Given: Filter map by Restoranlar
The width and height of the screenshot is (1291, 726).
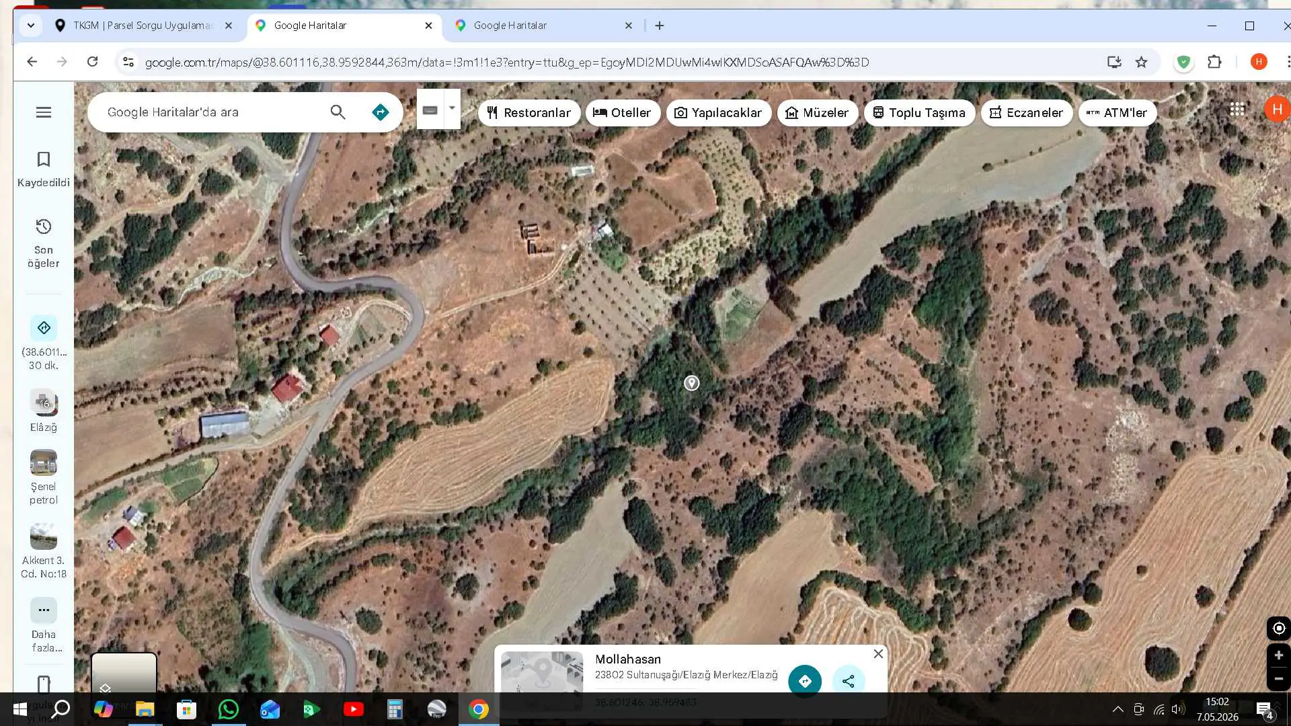Looking at the screenshot, I should click(529, 112).
